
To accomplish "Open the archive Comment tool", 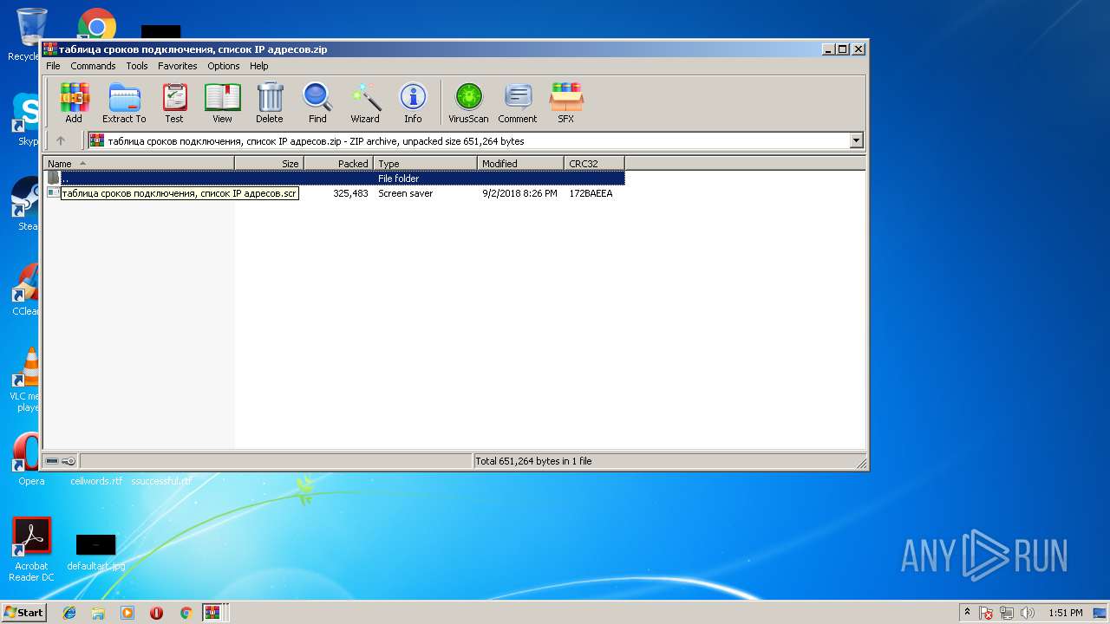I will coord(518,103).
